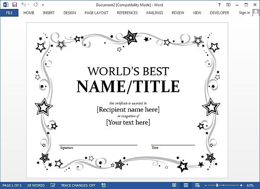Open word count via 19 WORDS
The height and width of the screenshot is (189, 260).
point(36,185)
